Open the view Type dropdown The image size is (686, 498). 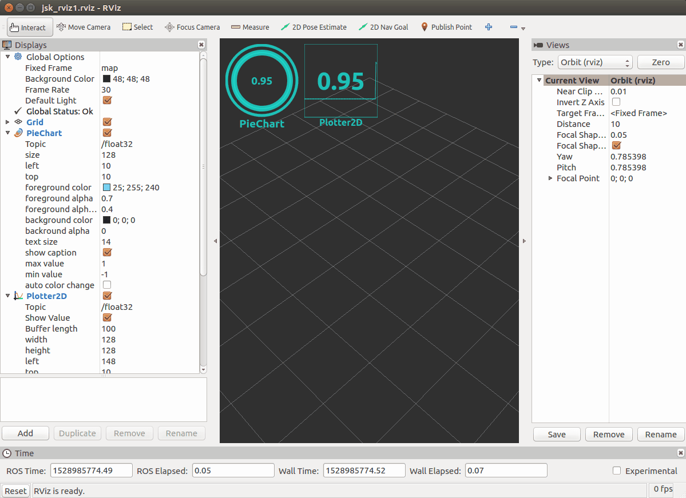[595, 62]
